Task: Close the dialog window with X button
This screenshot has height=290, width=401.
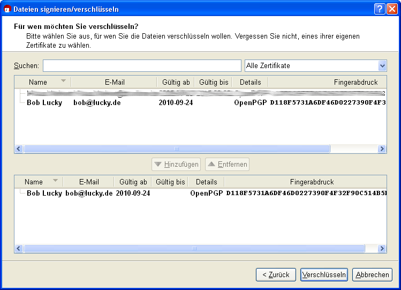Action: pos(391,9)
